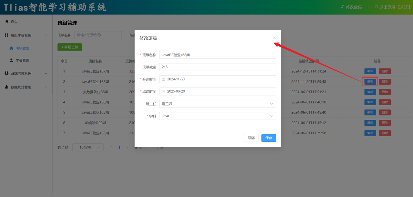This screenshot has width=413, height=197.
Task: Click the 删除 delete button for JavaEE就业167期
Action: pyautogui.click(x=385, y=71)
